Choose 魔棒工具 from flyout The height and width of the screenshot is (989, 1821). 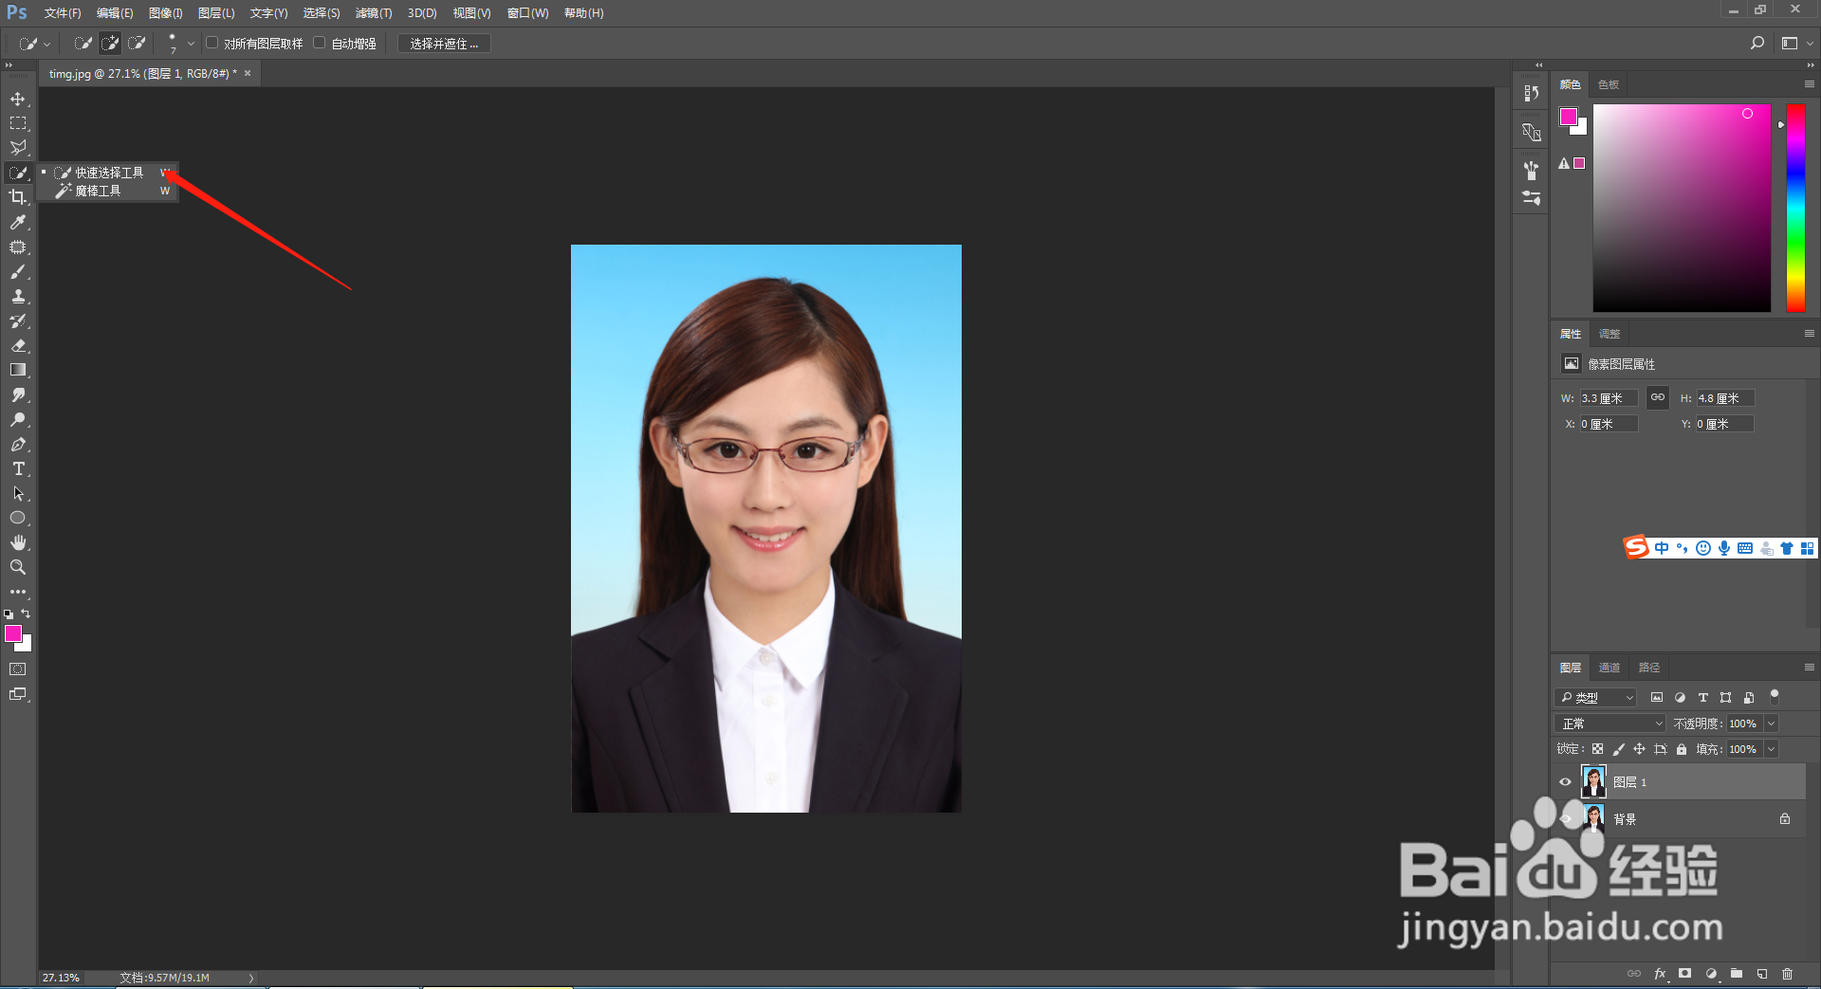tap(108, 191)
